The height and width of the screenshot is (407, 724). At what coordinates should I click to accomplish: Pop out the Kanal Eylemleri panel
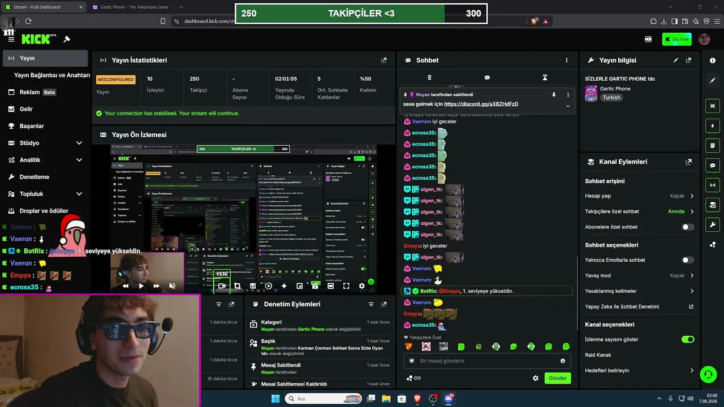pos(688,162)
